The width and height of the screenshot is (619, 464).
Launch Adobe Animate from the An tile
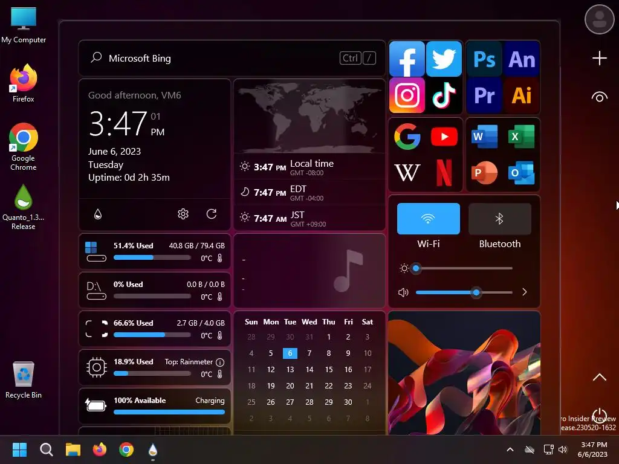click(521, 59)
